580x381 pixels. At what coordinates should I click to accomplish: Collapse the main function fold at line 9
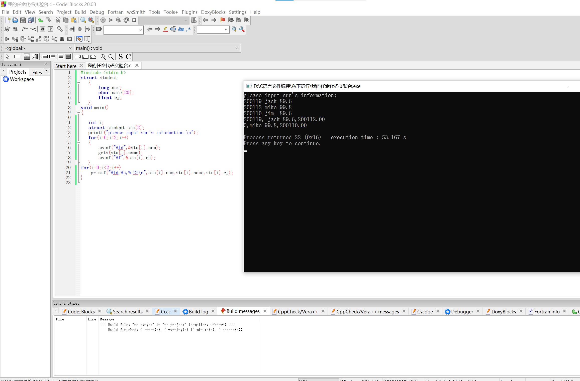pos(78,112)
